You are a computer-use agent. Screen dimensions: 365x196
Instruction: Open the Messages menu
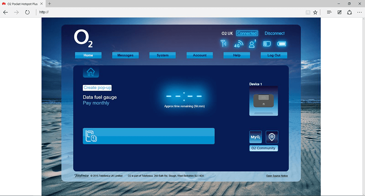pos(125,55)
